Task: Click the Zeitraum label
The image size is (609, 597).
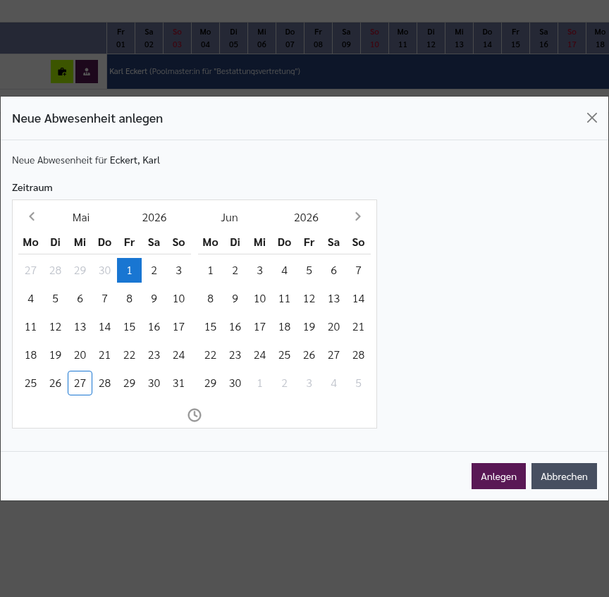Action: [x=32, y=187]
